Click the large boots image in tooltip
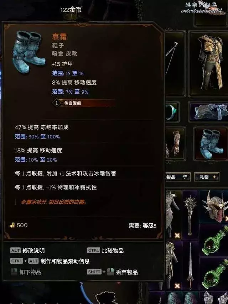The image size is (228, 304). (29, 52)
